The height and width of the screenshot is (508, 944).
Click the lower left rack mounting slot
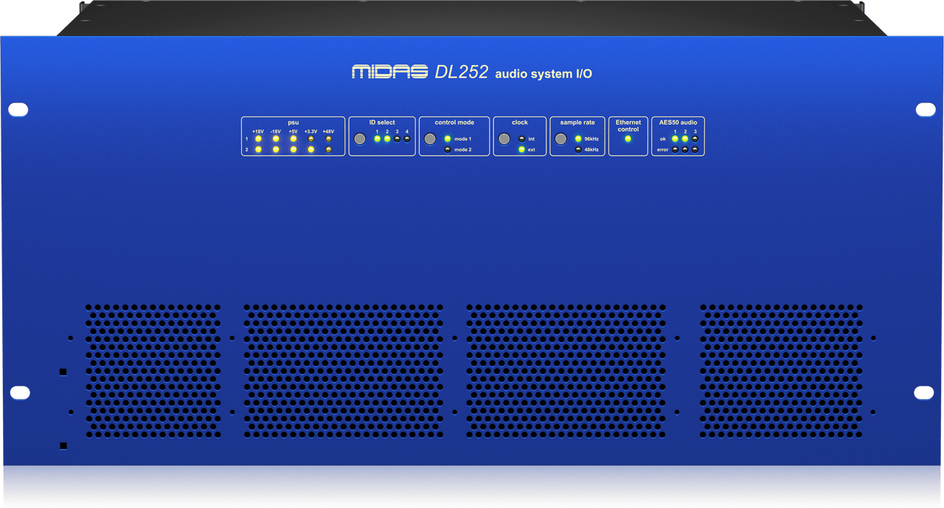coord(20,393)
